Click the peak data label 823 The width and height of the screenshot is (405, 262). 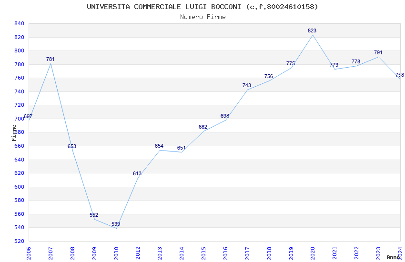tap(312, 30)
